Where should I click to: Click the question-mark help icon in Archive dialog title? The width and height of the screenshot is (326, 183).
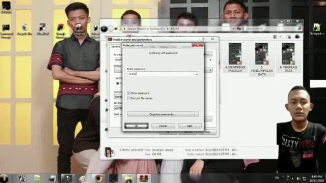[203, 39]
